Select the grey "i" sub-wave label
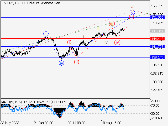168x126 pixels. (84, 36)
